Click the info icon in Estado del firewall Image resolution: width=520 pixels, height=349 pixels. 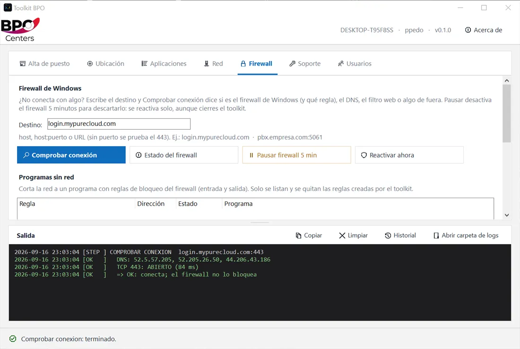[x=139, y=155]
